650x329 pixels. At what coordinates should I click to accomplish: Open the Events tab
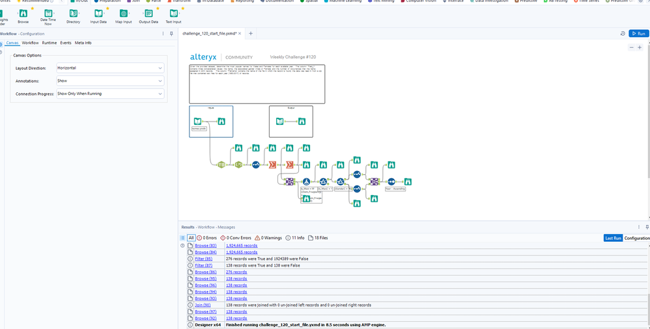point(66,43)
